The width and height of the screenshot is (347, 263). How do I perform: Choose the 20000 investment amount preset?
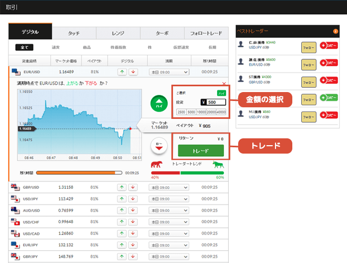[211, 112]
